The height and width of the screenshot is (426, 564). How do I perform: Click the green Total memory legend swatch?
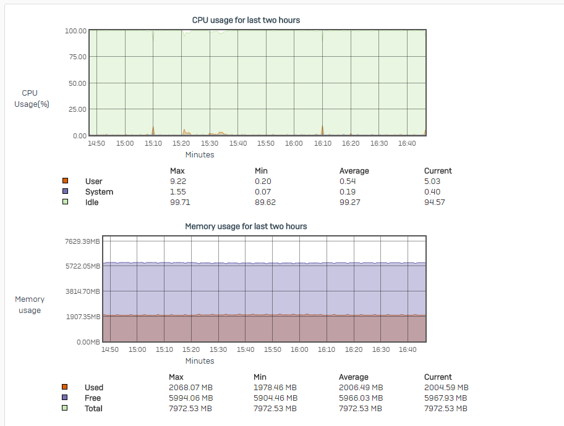point(65,407)
